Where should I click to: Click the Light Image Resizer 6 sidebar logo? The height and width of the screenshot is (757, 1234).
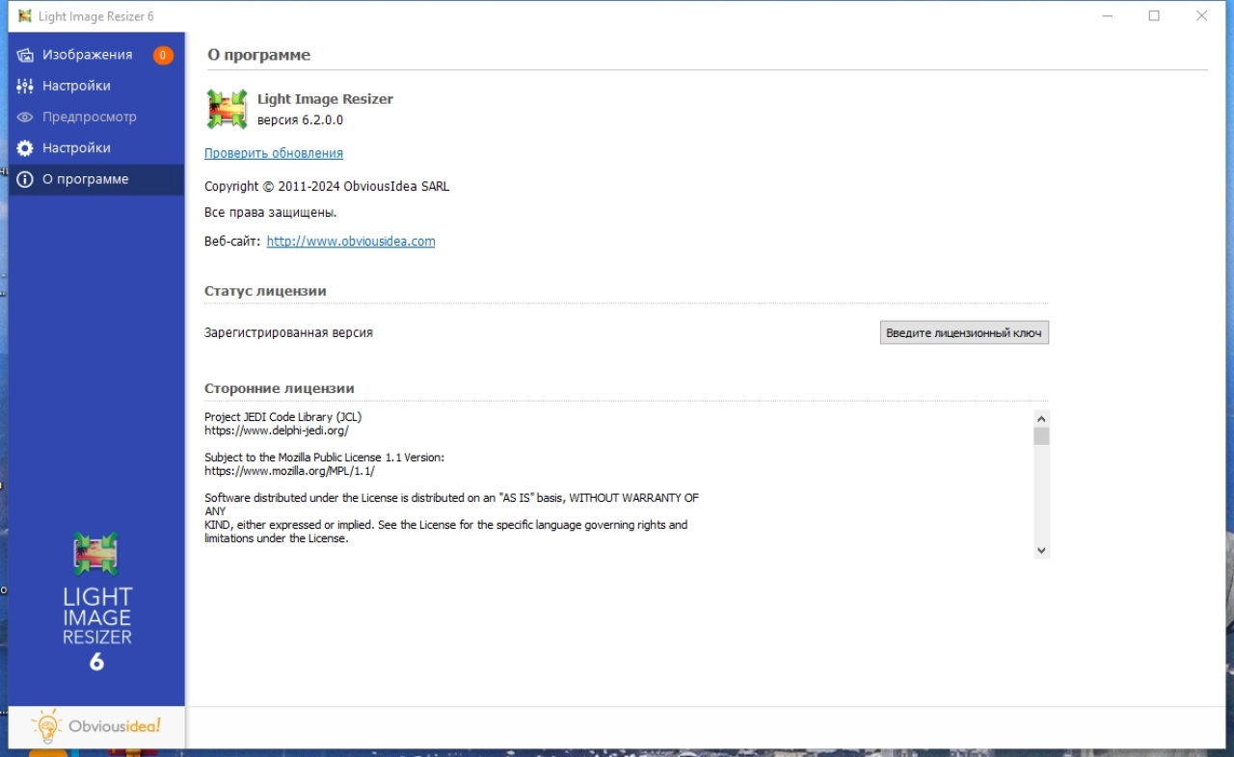[x=96, y=601]
